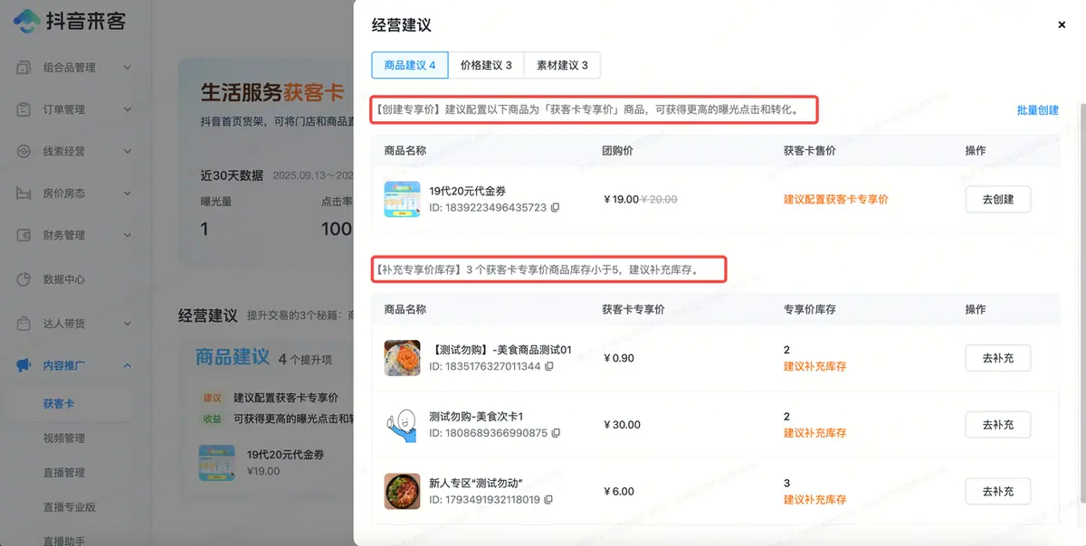The width and height of the screenshot is (1086, 546).
Task: Click the 房价房态 sidebar icon
Action: 24,193
